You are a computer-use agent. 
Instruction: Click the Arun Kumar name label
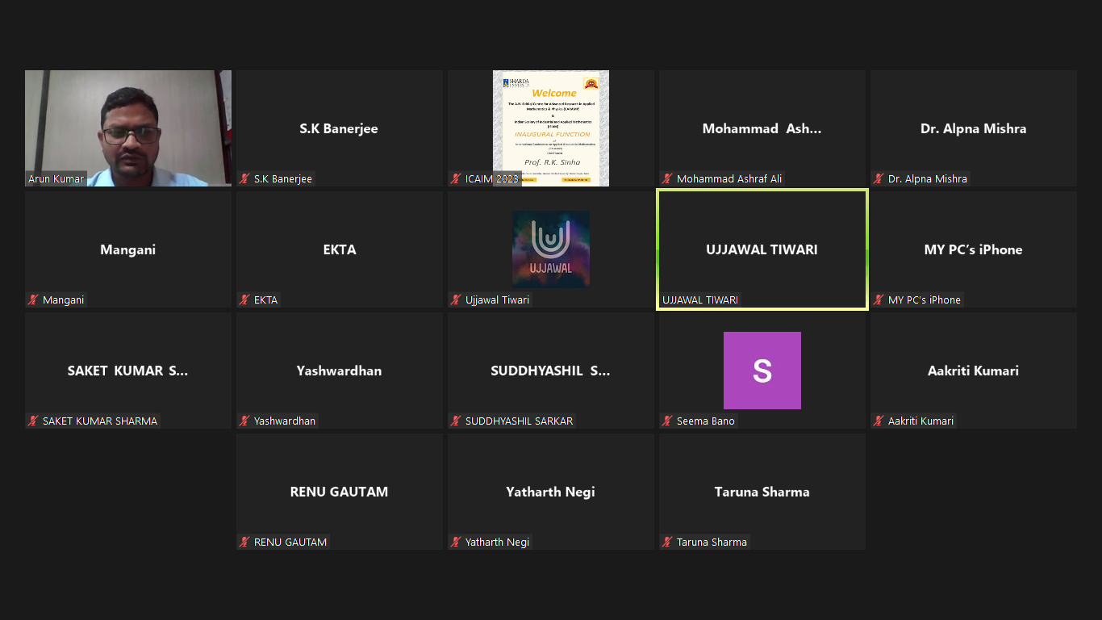(56, 178)
